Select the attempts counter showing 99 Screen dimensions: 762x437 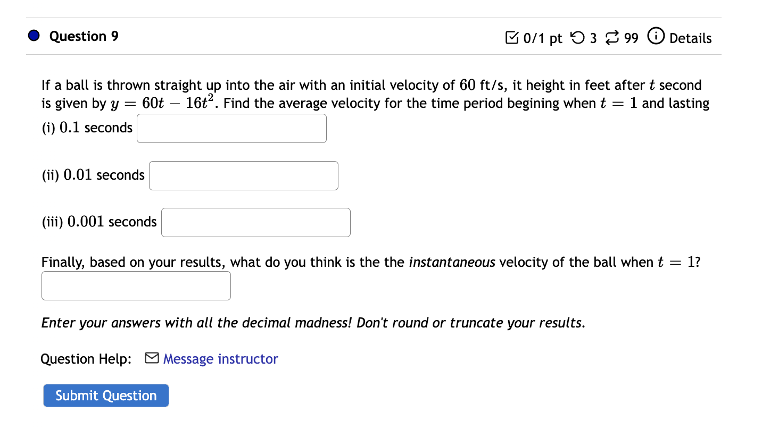632,38
